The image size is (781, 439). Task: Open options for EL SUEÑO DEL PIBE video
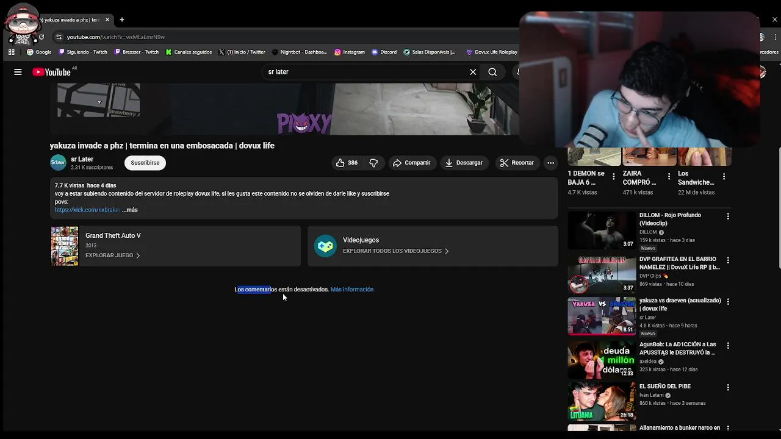(728, 387)
